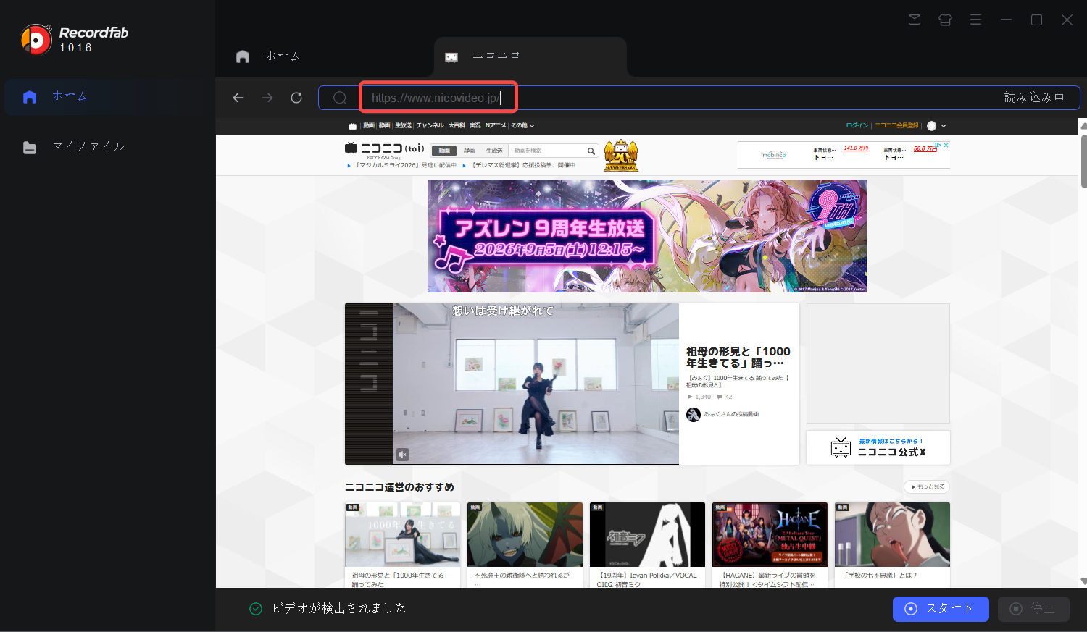The height and width of the screenshot is (632, 1087).
Task: Click the スタート recording button
Action: coord(941,609)
